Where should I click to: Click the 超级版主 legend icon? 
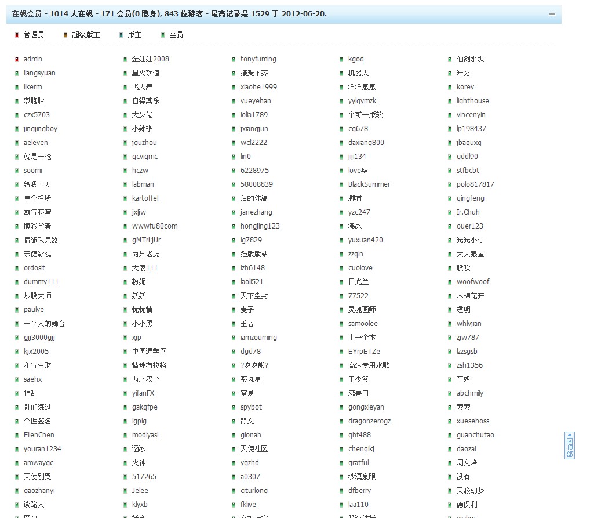[x=65, y=34]
